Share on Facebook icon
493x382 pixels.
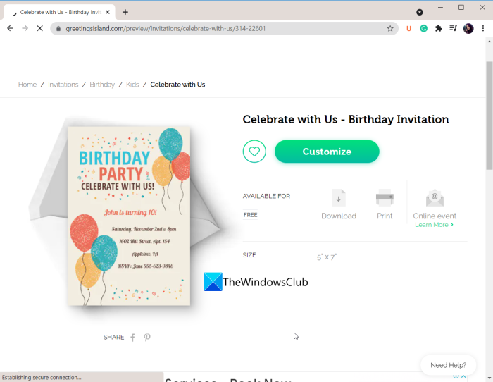click(132, 338)
